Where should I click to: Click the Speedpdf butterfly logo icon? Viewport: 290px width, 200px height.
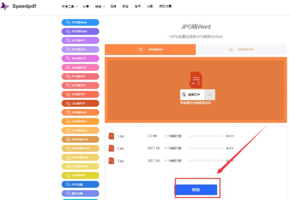pos(4,6)
